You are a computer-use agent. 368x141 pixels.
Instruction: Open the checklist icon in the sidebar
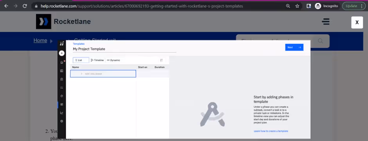[x=62, y=87]
